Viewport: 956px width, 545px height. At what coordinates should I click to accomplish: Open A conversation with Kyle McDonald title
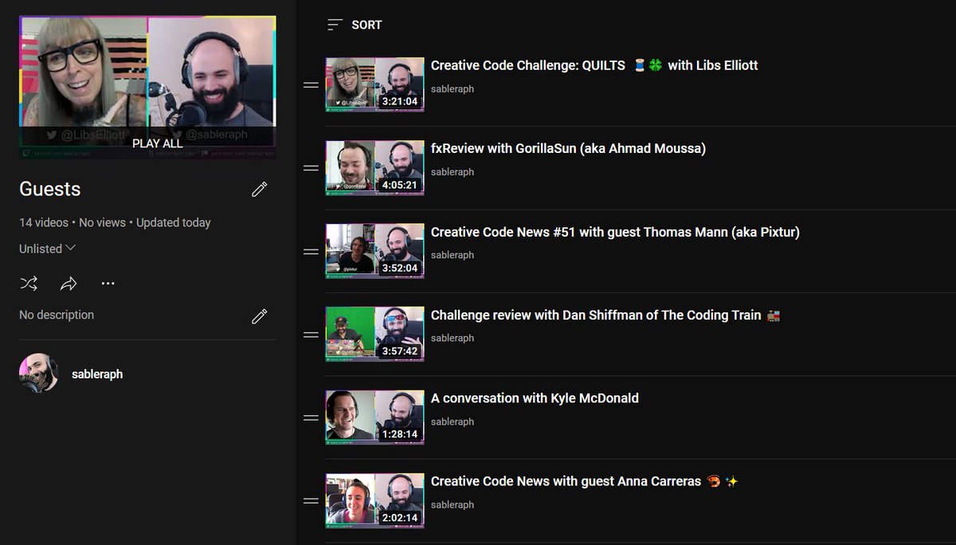tap(535, 398)
